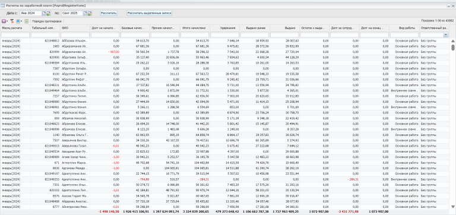Minimize the payroll register form window

point(448,5)
